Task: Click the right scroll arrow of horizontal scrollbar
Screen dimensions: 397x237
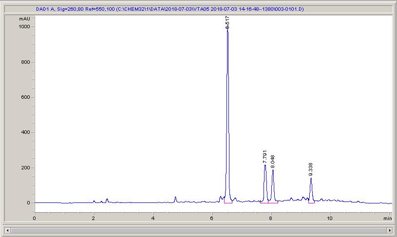Action: (x=389, y=230)
